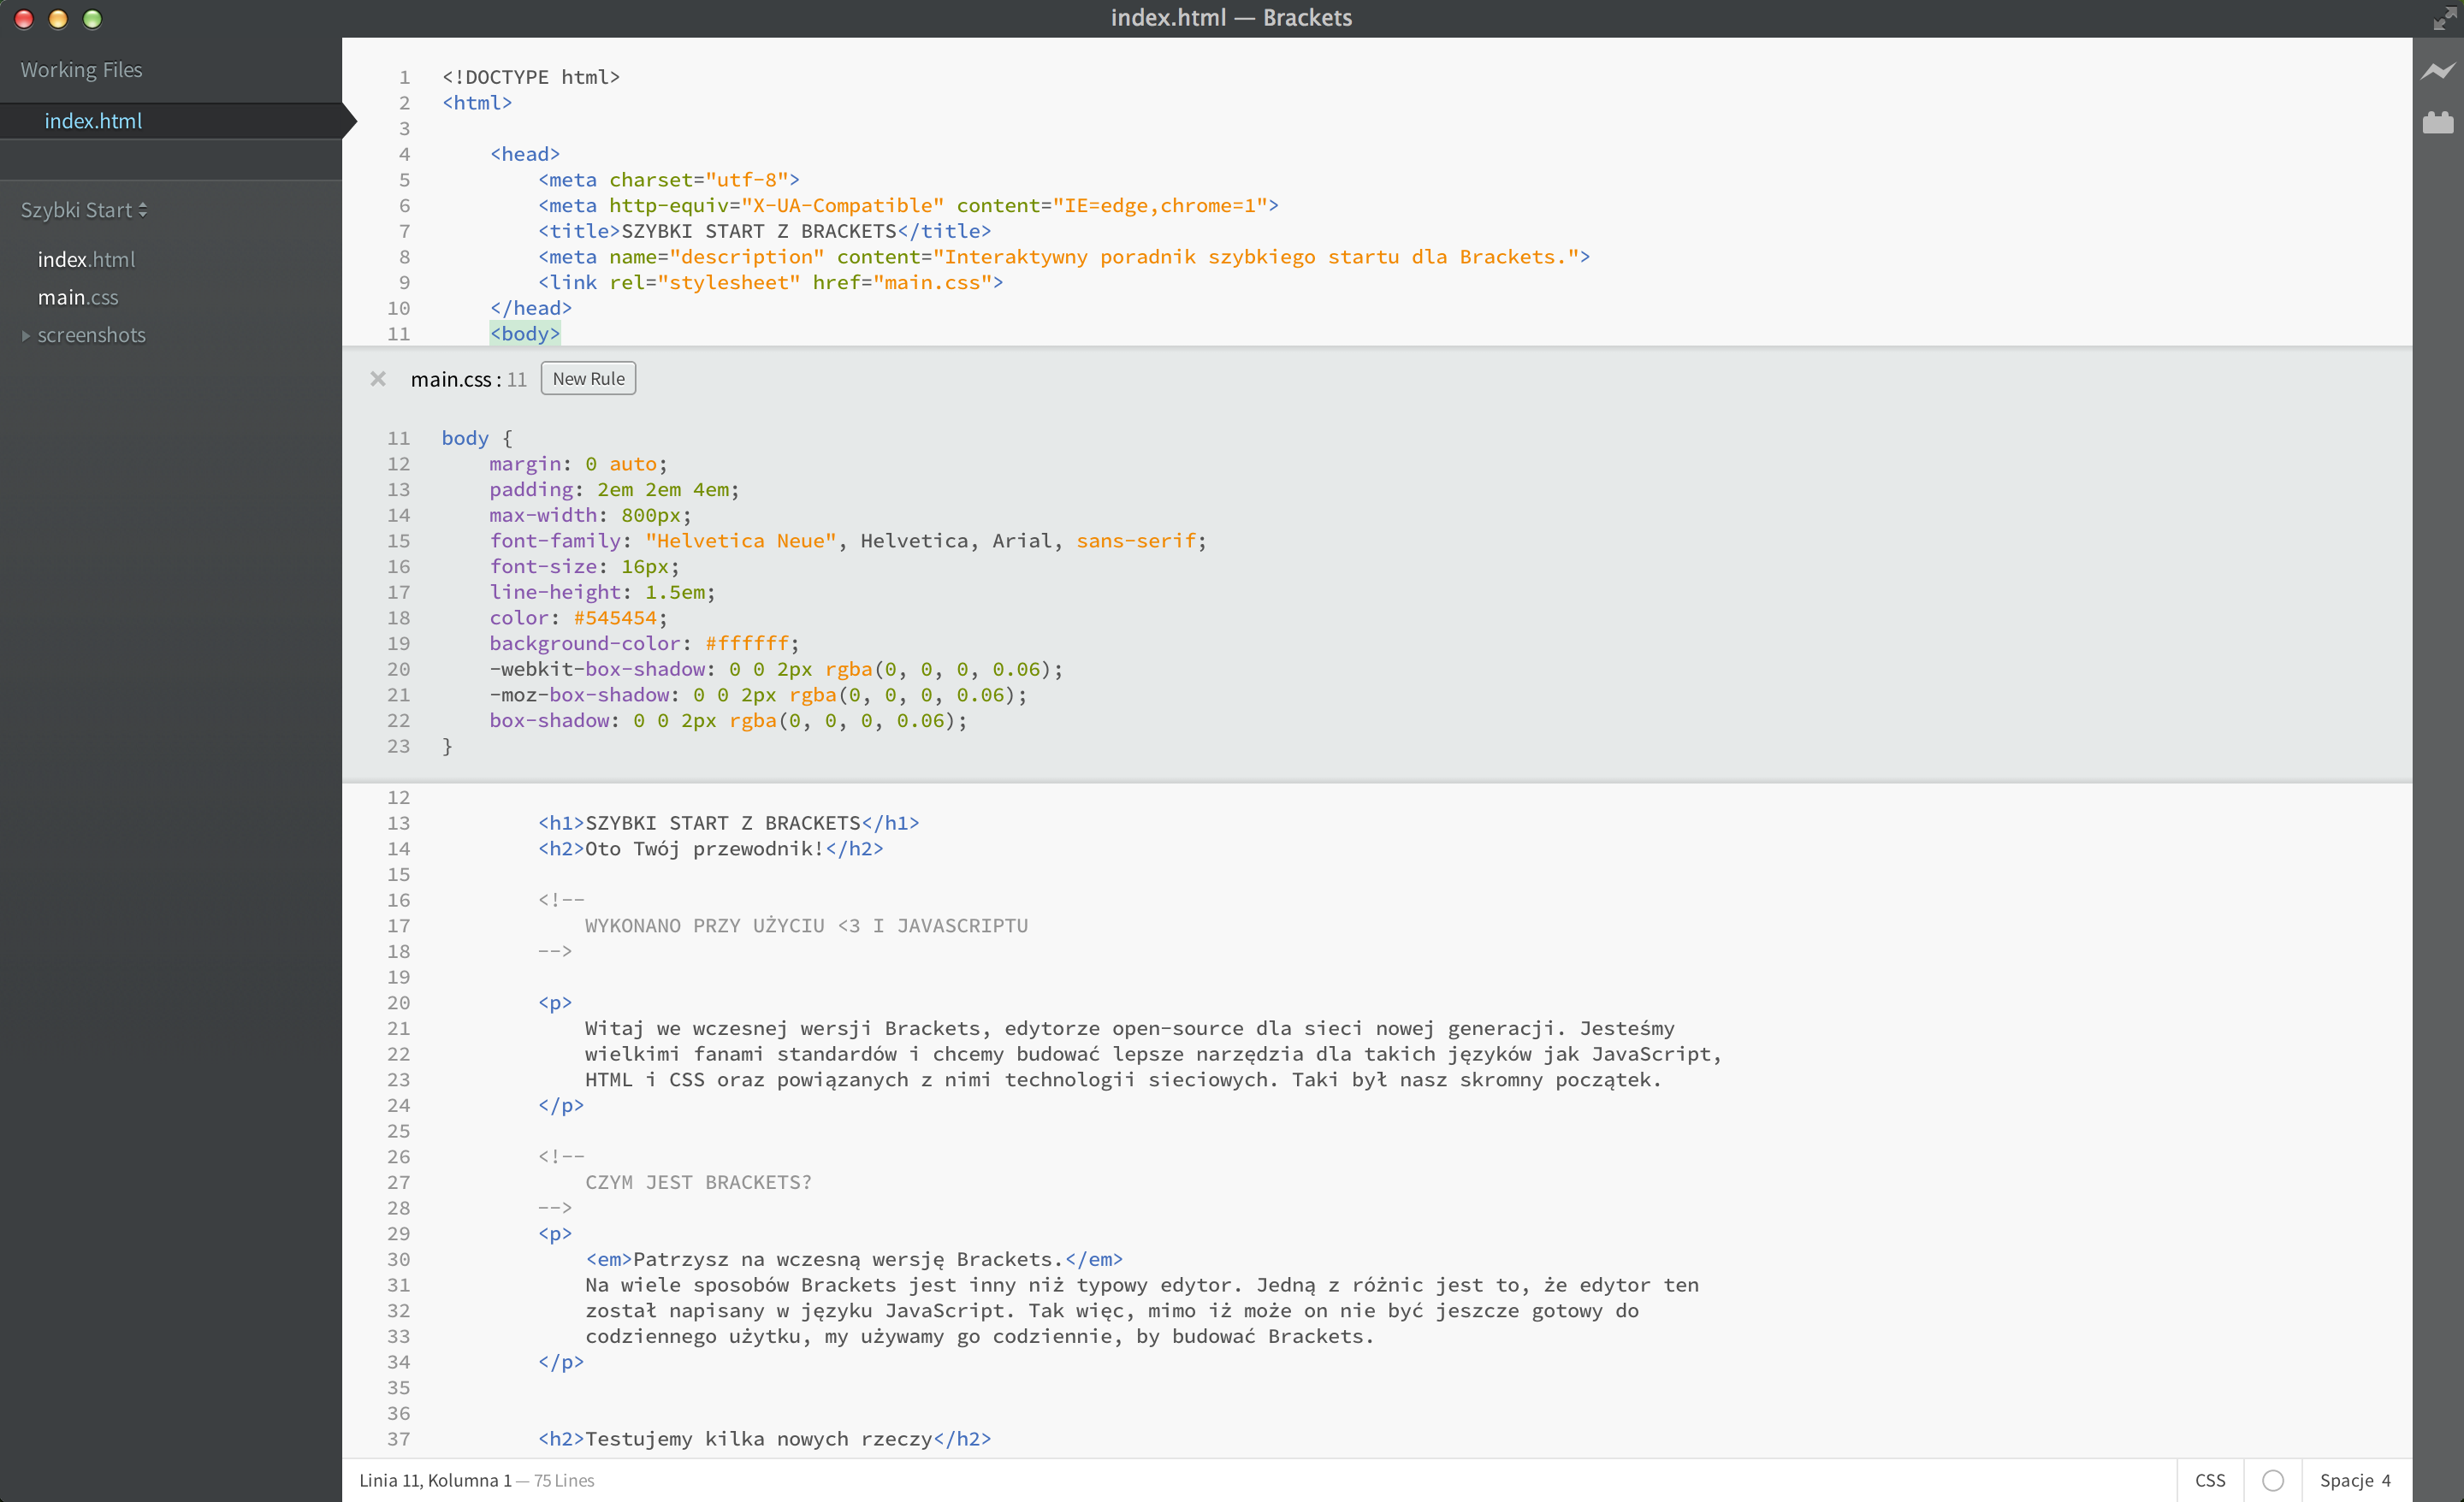
Task: Open the Extension Manager brick icon
Action: click(2437, 123)
